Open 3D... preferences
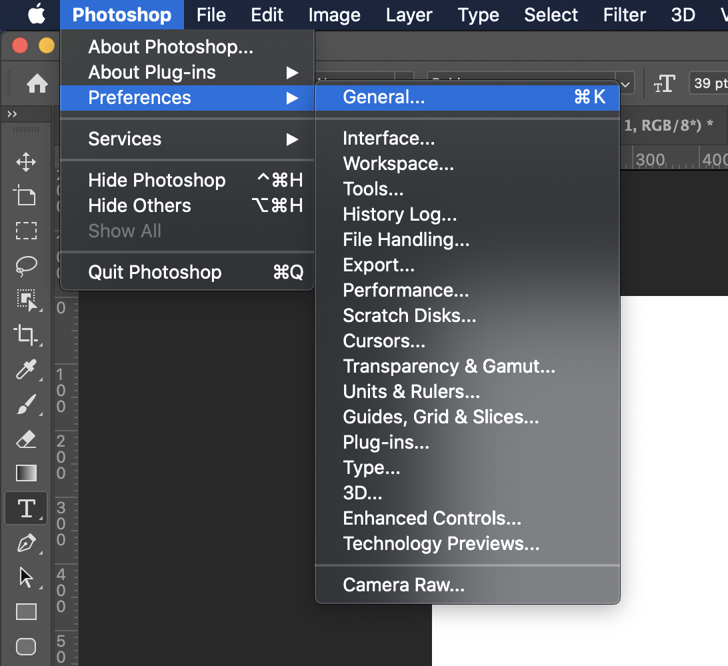The height and width of the screenshot is (666, 728). 467,493
